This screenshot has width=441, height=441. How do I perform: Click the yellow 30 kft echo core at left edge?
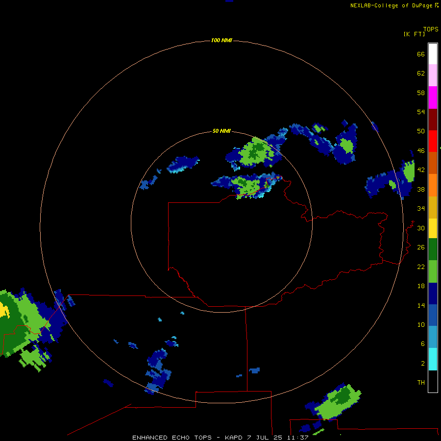pos(4,310)
